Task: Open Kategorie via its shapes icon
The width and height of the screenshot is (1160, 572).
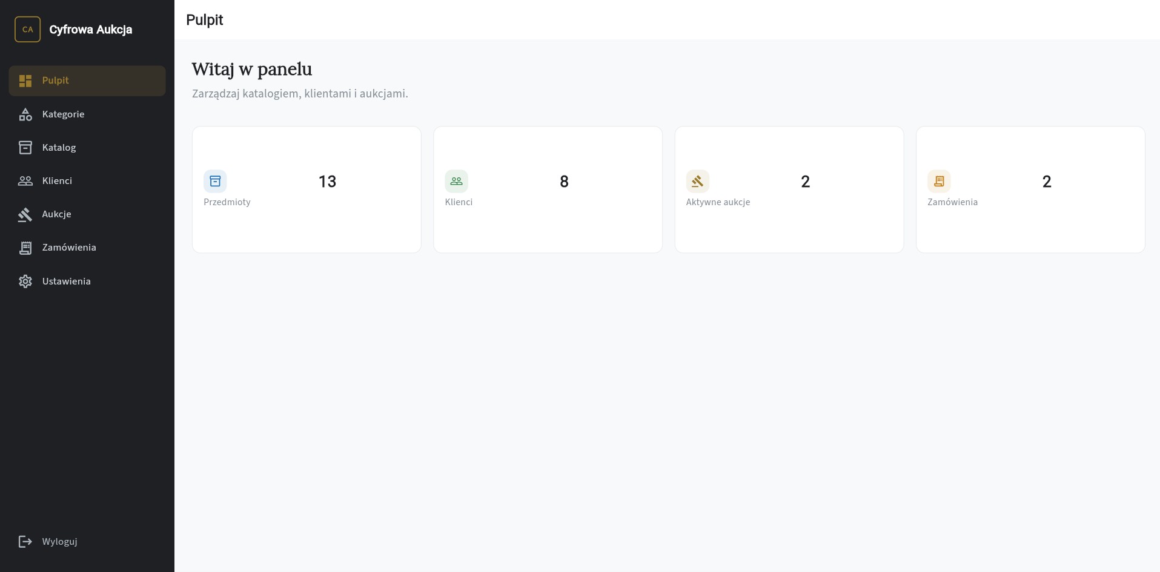Action: (x=25, y=114)
